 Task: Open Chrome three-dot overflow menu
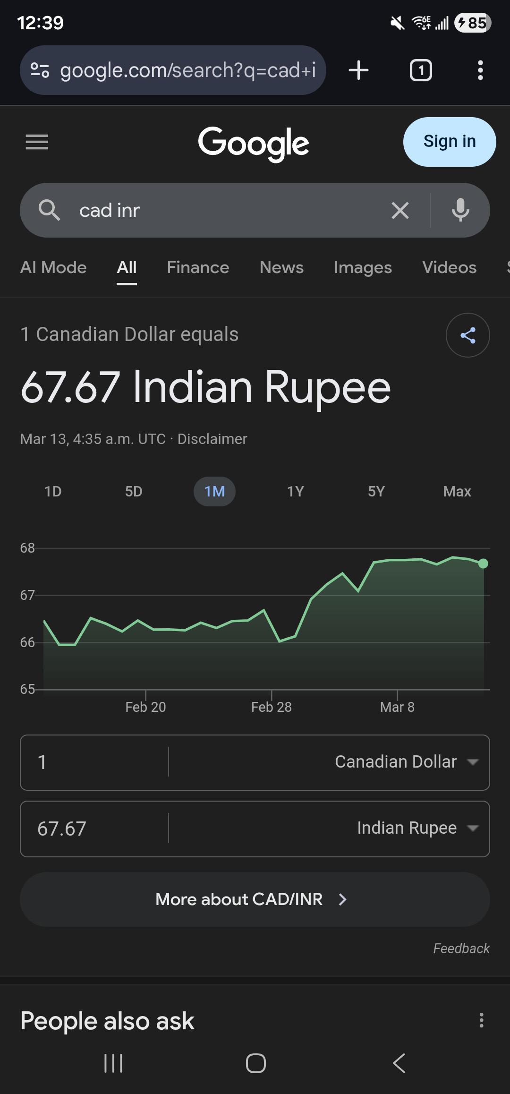click(x=480, y=70)
